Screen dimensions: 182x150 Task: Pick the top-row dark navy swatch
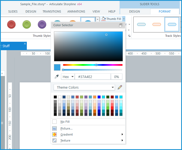(x=64, y=97)
